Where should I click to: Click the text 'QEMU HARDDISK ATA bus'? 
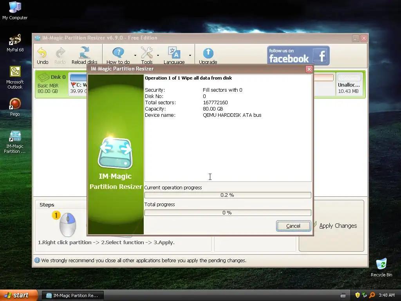click(x=232, y=115)
